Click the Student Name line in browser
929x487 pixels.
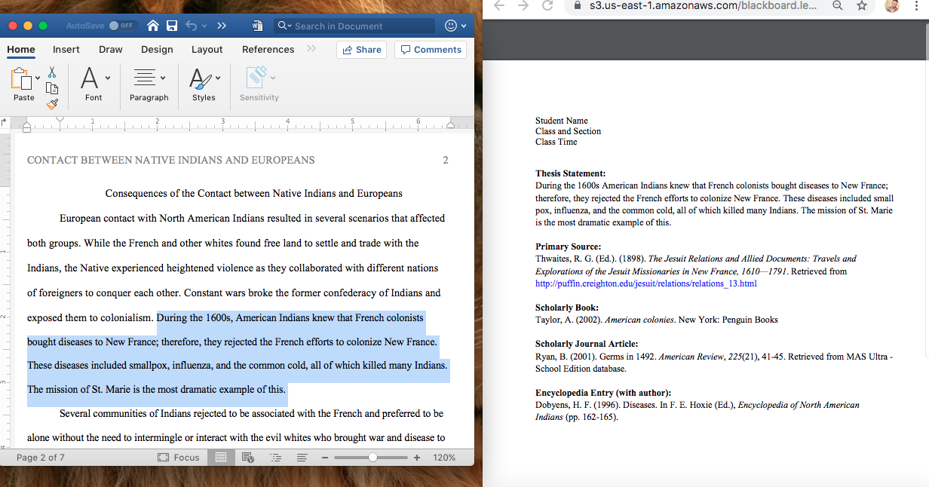(x=562, y=121)
